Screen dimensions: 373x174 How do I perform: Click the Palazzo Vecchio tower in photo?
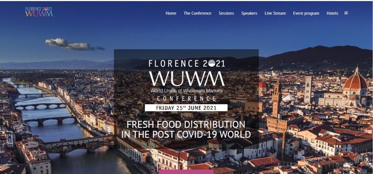[x=276, y=100]
